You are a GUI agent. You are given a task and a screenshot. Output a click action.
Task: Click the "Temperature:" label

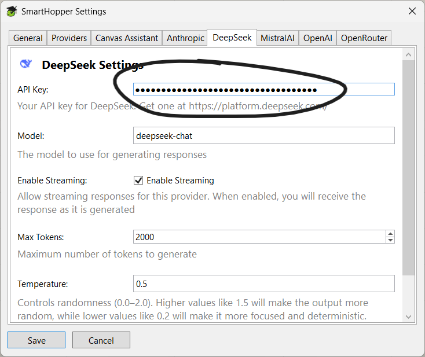42,284
